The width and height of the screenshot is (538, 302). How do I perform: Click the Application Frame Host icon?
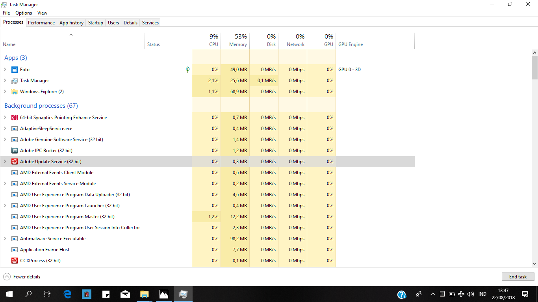click(15, 250)
